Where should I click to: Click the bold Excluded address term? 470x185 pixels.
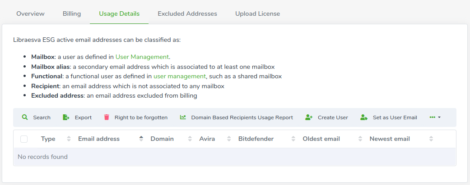click(x=57, y=96)
